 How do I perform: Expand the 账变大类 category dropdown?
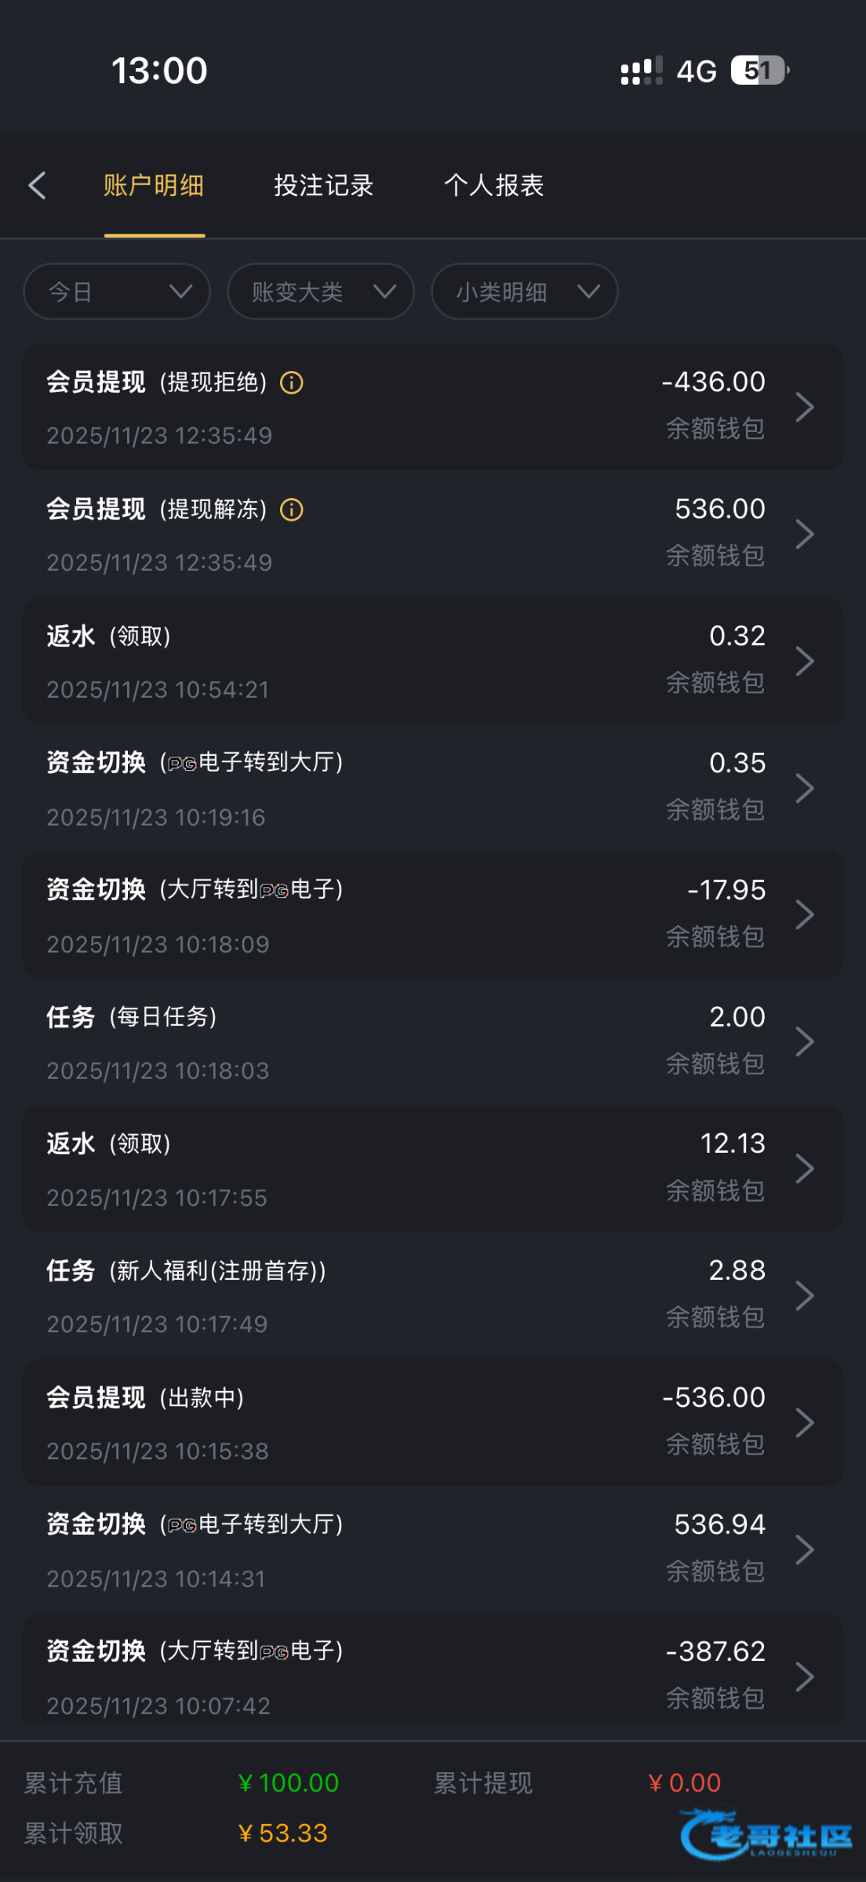(x=321, y=292)
